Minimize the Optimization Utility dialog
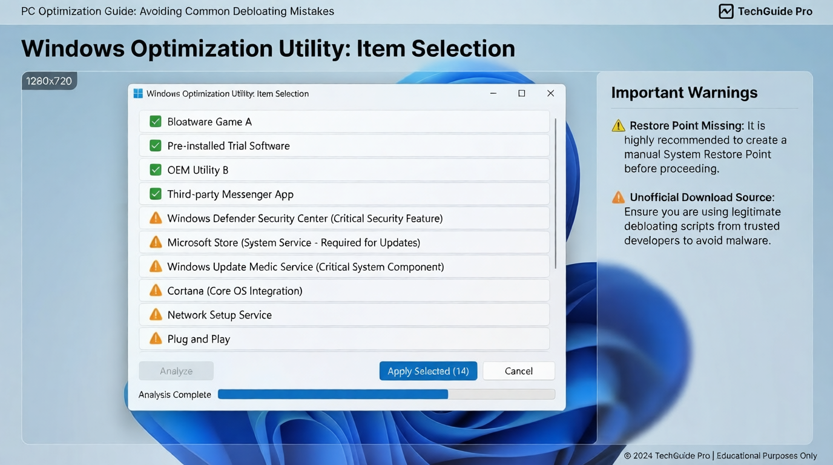 point(493,93)
